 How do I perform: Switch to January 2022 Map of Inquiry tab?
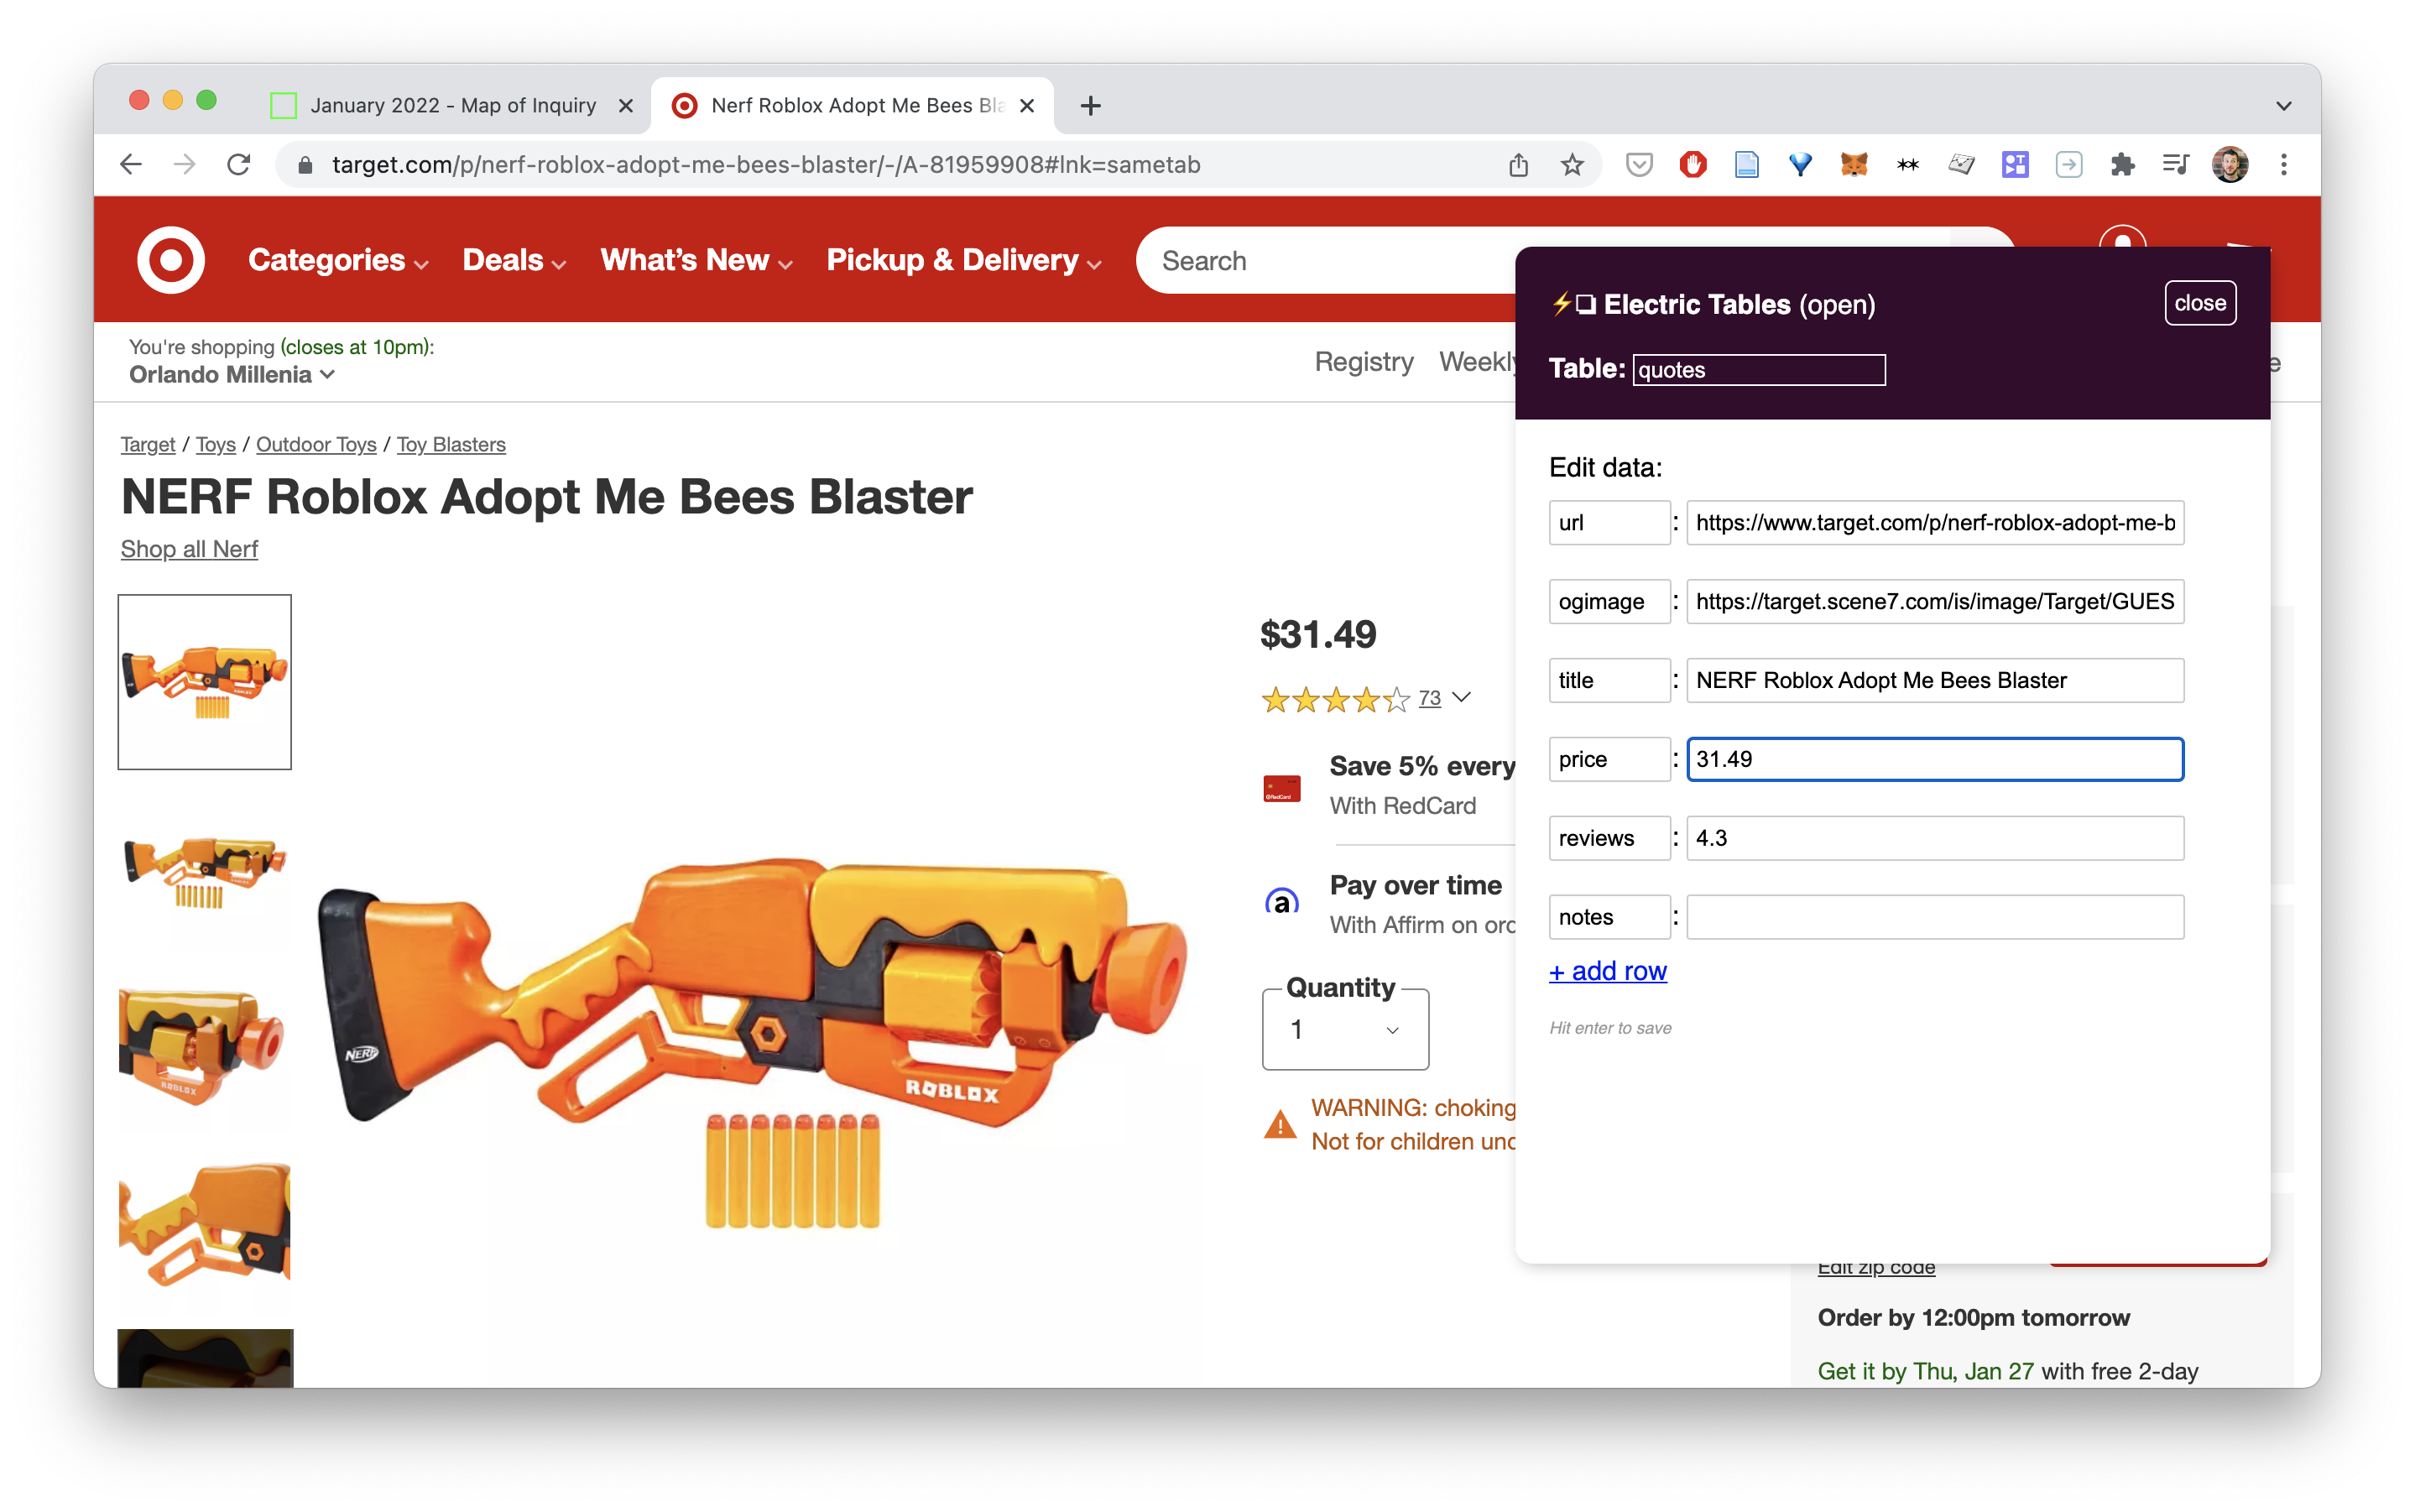[452, 105]
